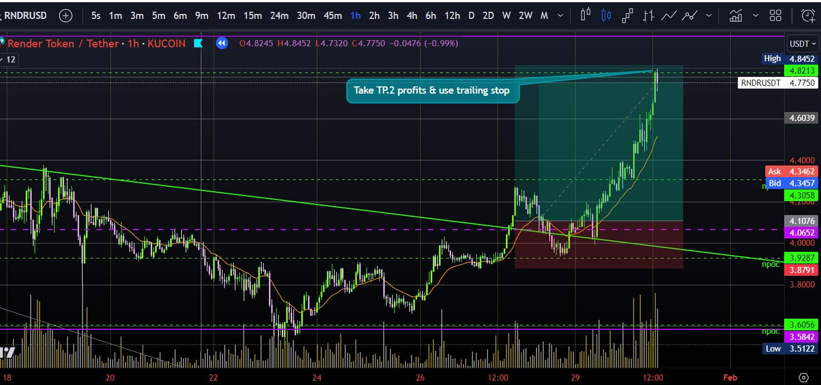
Task: Choose the D daily interval
Action: [471, 16]
